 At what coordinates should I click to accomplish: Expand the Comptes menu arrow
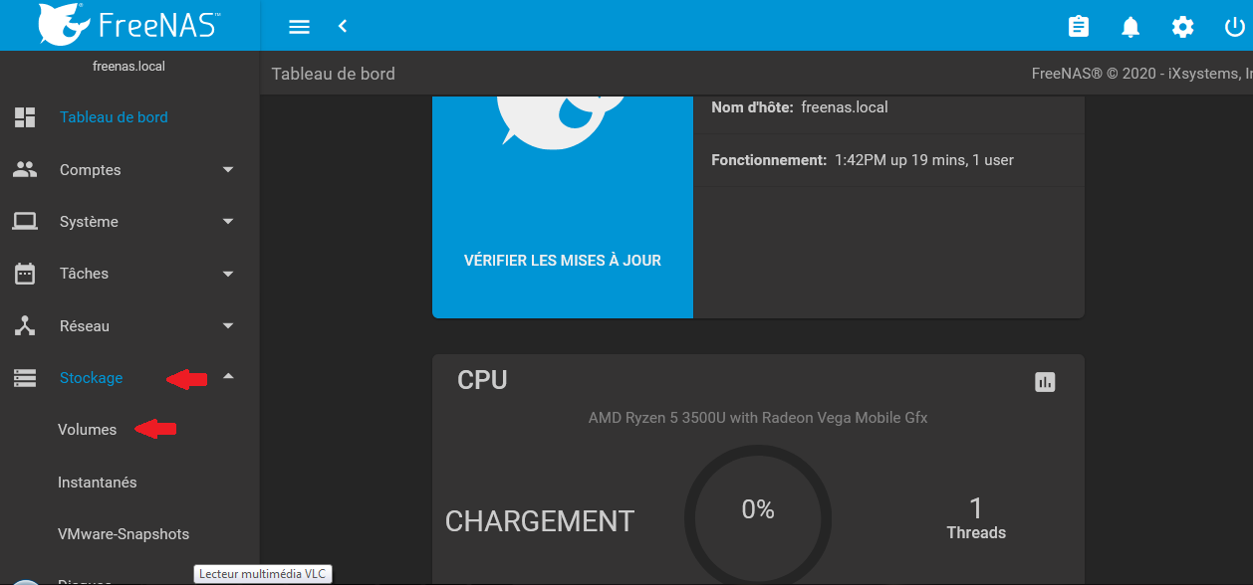(x=228, y=170)
